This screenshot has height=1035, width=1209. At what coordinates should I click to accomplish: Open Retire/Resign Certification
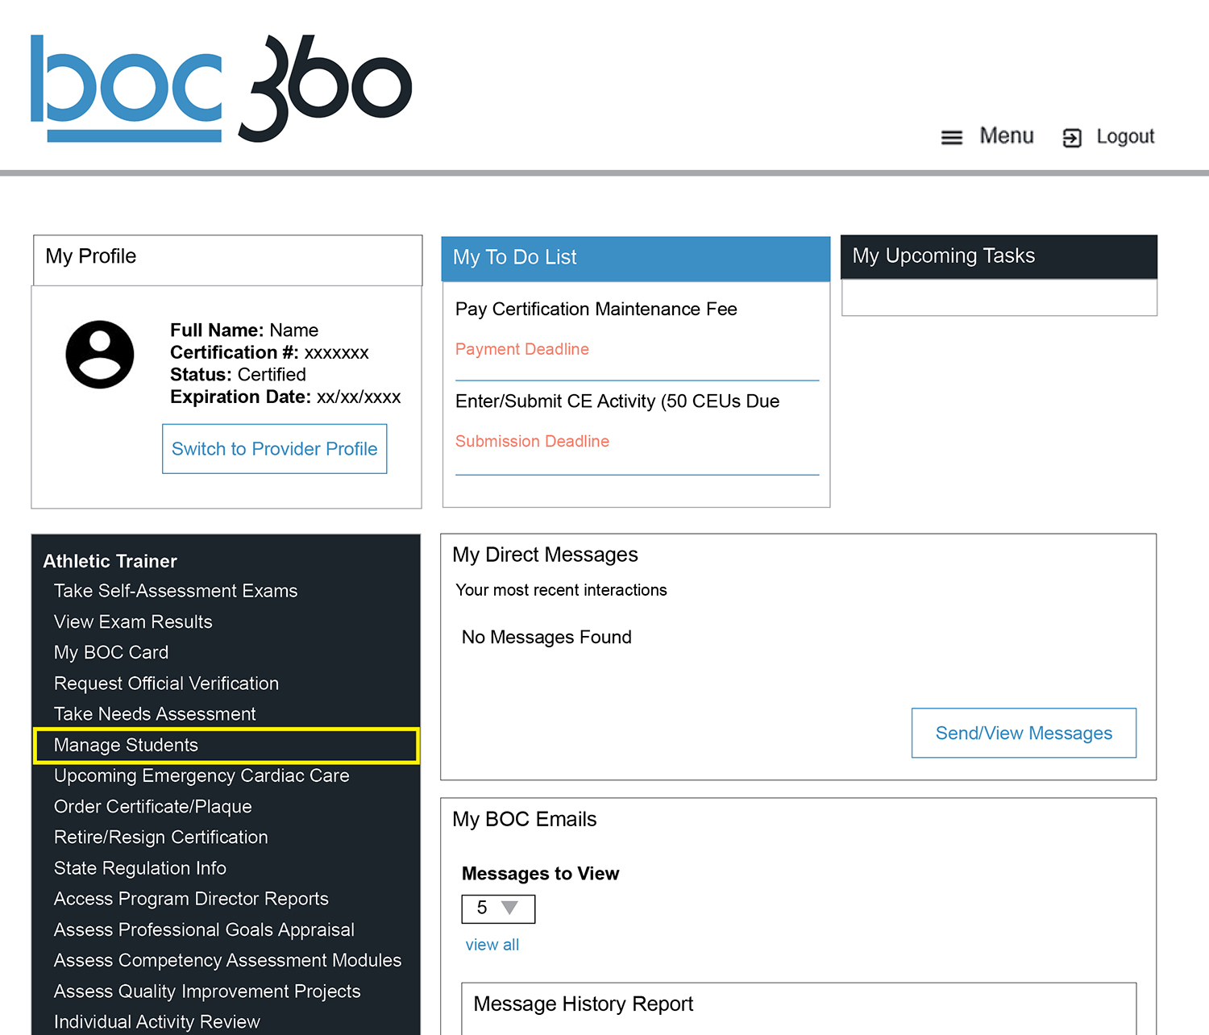pos(160,838)
